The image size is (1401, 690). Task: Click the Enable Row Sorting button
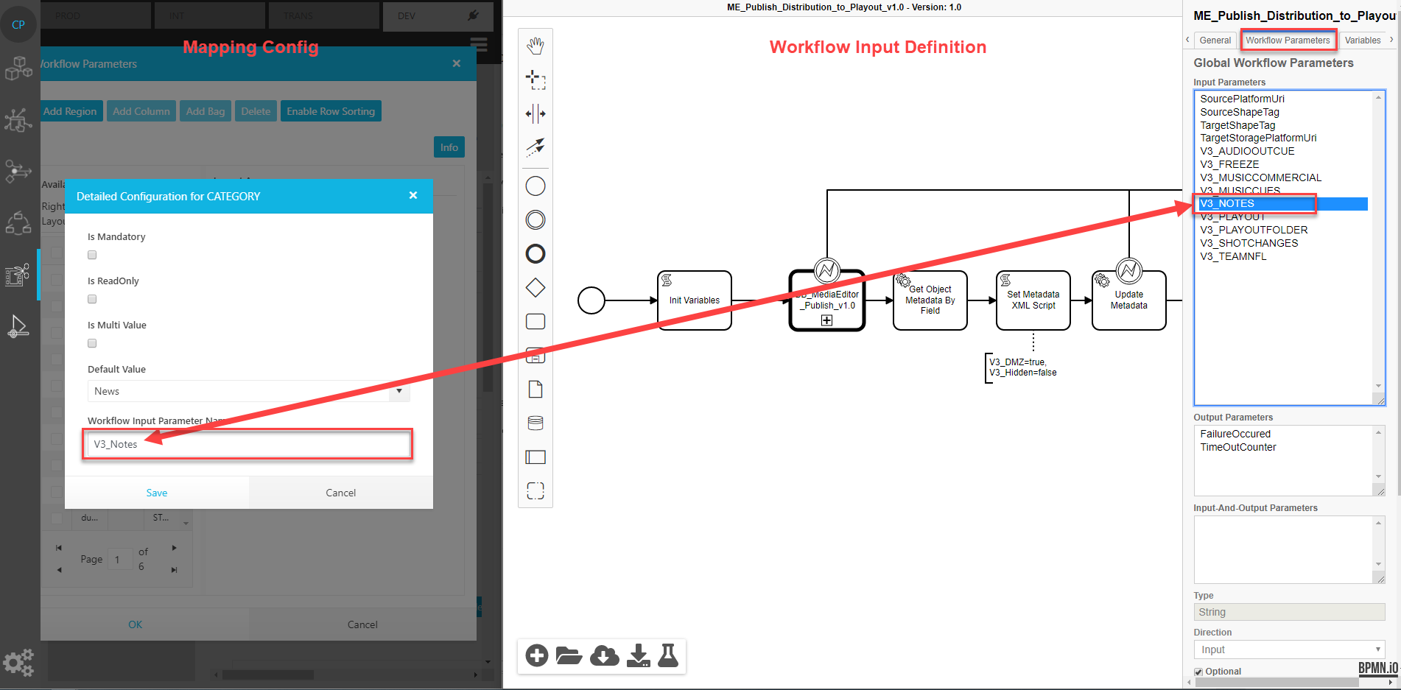[x=330, y=110]
